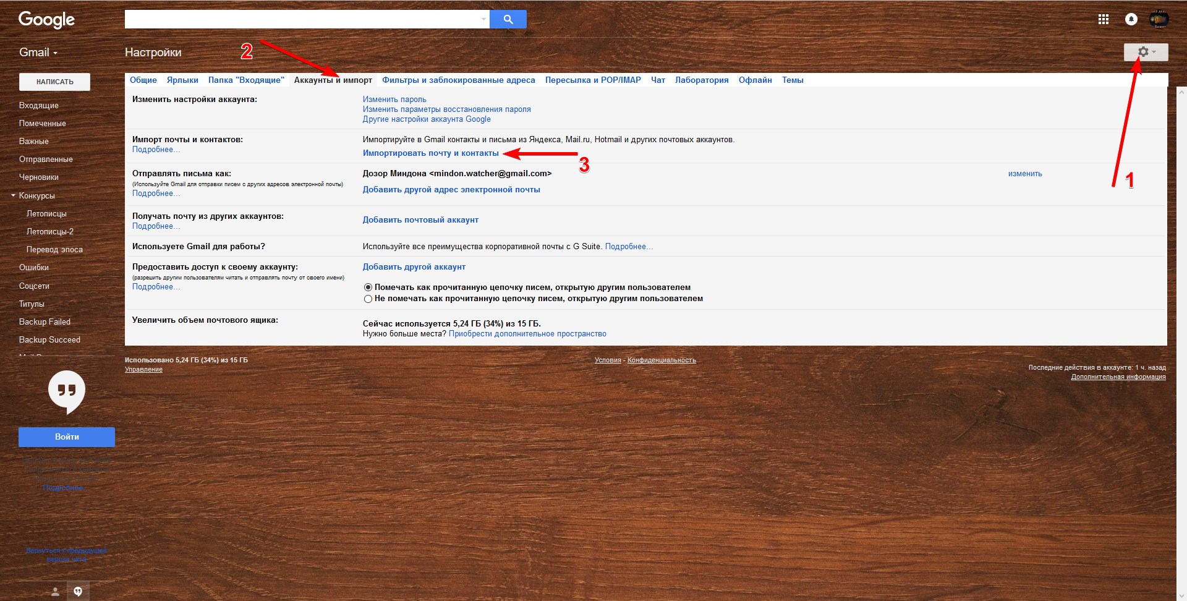Click 'Импортировать почту и контакты' link
1187x601 pixels.
coord(430,153)
